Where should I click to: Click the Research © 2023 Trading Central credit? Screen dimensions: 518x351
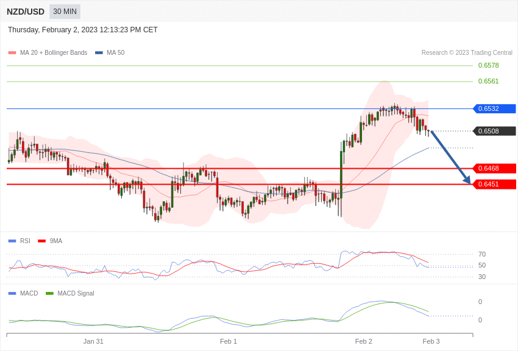tap(467, 52)
